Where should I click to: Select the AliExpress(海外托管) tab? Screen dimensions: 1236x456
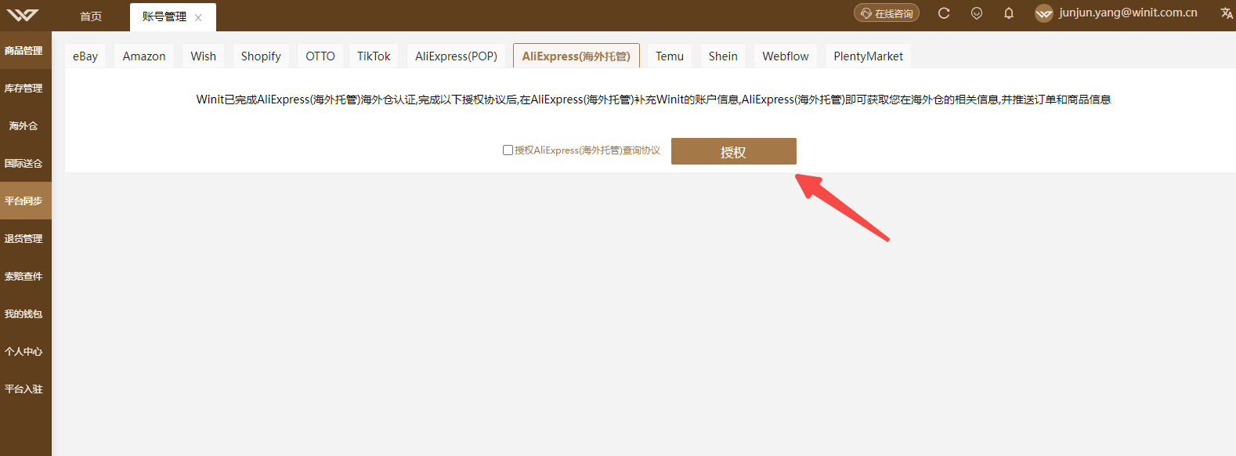pyautogui.click(x=576, y=56)
